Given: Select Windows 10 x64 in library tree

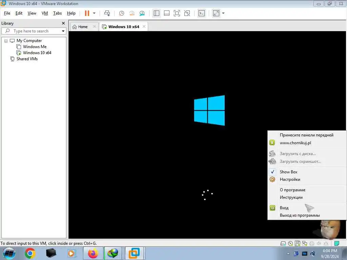Looking at the screenshot, I should (x=37, y=53).
